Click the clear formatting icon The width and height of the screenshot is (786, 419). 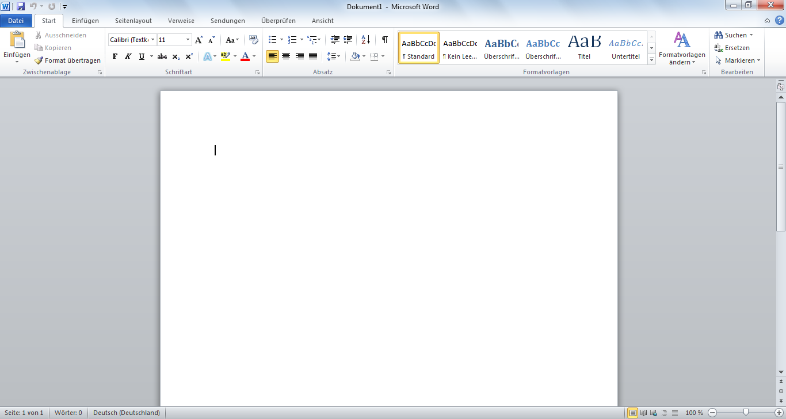tap(253, 40)
